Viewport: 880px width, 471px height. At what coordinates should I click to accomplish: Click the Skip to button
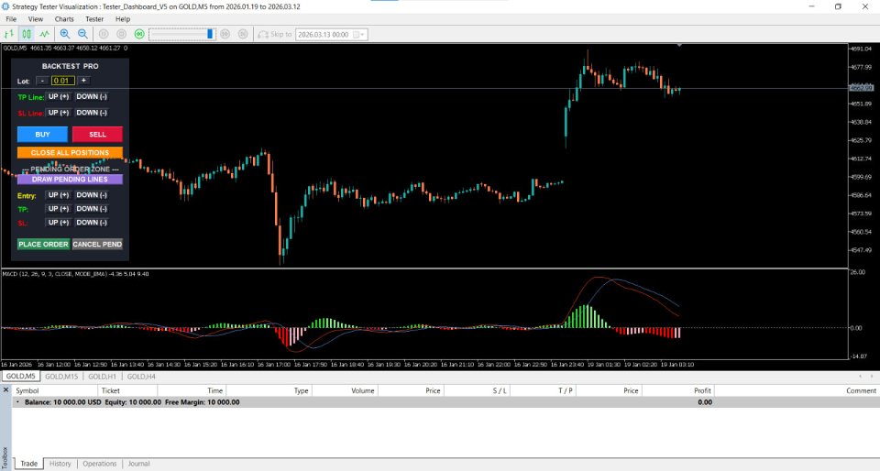pos(275,34)
